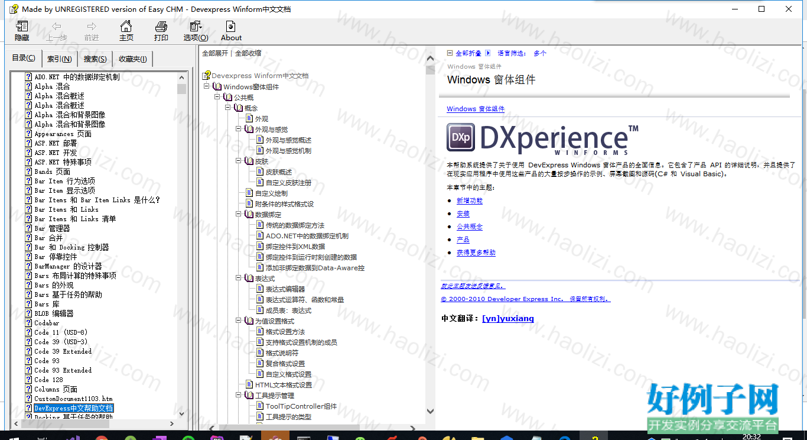Collapse the 工具提示管理 tree node
The height and width of the screenshot is (440, 807).
[239, 396]
